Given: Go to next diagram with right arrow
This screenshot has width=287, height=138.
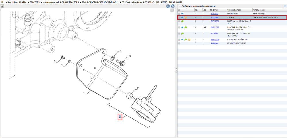Looking at the screenshot, I should [x=172, y=6].
